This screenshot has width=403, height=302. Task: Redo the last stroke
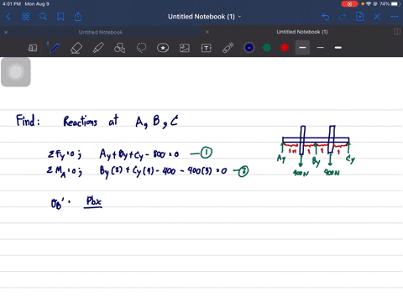(x=342, y=17)
